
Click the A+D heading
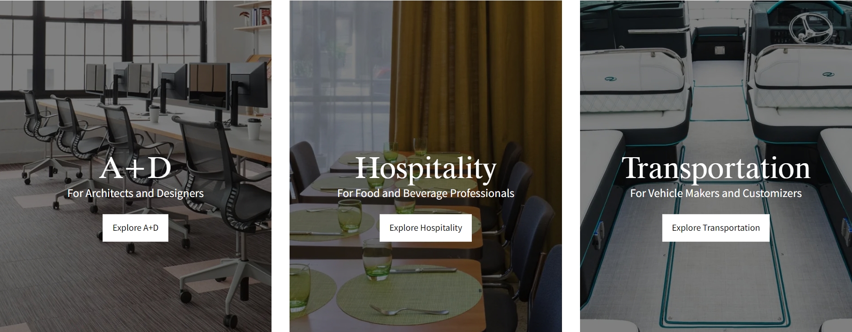136,168
